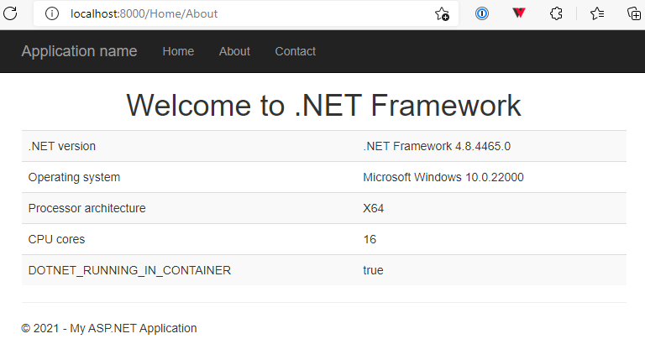Go to the Home nav link
Screen dimensions: 645x344
pyautogui.click(x=178, y=51)
